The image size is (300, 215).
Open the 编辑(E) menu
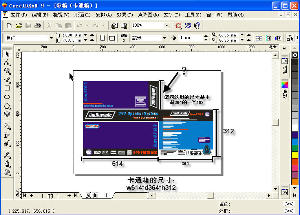coord(40,15)
